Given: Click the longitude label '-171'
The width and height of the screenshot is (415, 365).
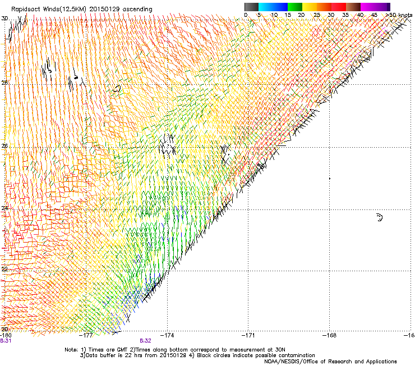Looking at the screenshot, I should [248, 335].
